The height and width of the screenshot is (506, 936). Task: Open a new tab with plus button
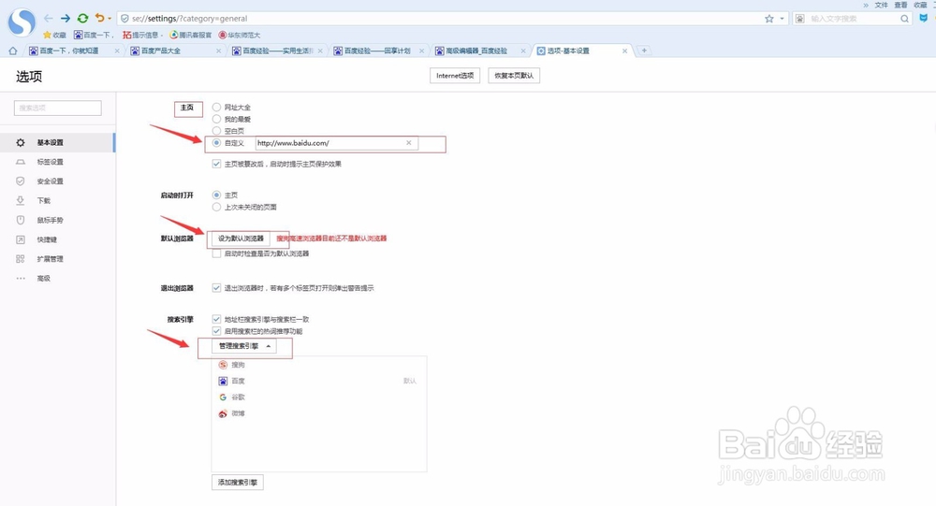point(644,51)
